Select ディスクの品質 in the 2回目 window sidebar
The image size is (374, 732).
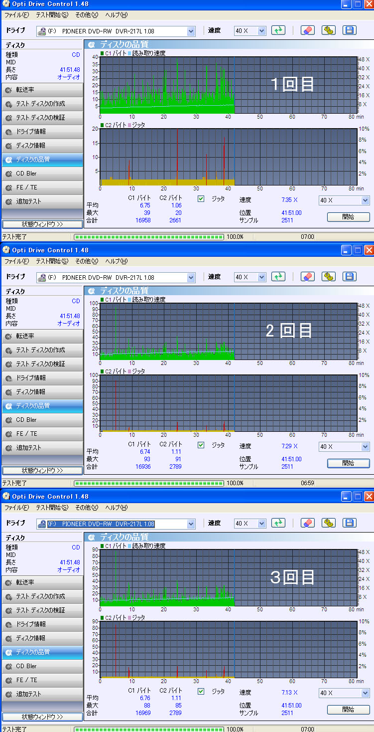[x=42, y=406]
